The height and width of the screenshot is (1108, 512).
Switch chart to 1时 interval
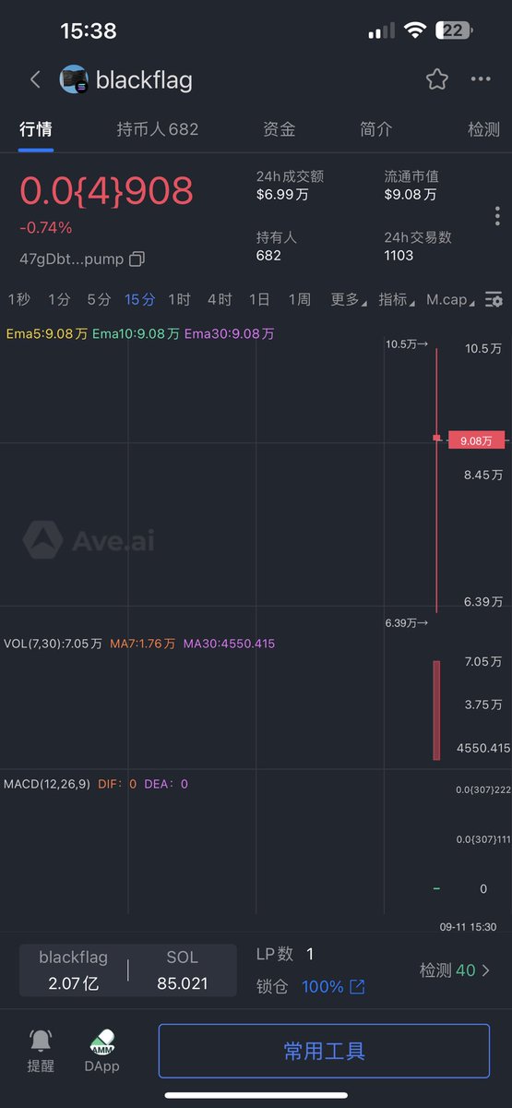[179, 299]
